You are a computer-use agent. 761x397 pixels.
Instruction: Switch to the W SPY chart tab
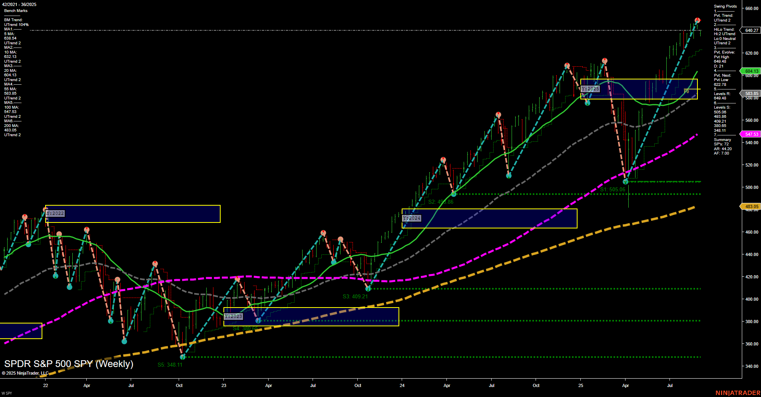click(x=7, y=393)
